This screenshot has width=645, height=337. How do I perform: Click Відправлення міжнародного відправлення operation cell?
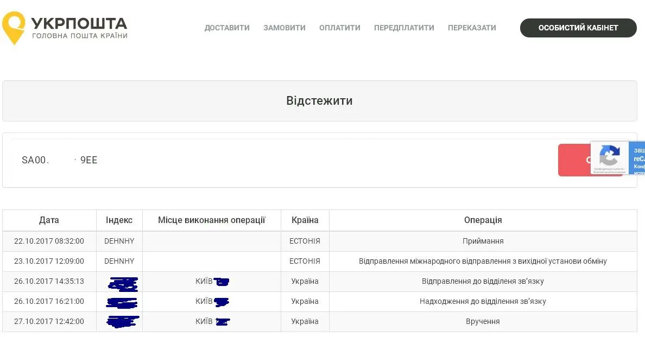point(483,262)
